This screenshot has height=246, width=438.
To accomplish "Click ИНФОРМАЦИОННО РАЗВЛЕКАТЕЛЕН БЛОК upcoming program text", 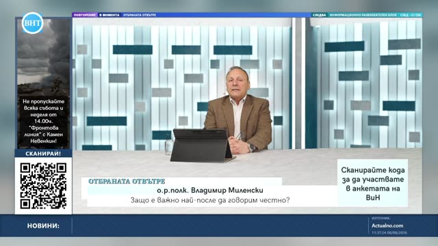I will [363, 15].
